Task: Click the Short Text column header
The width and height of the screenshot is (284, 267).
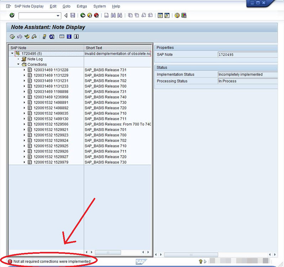Action: click(117, 48)
